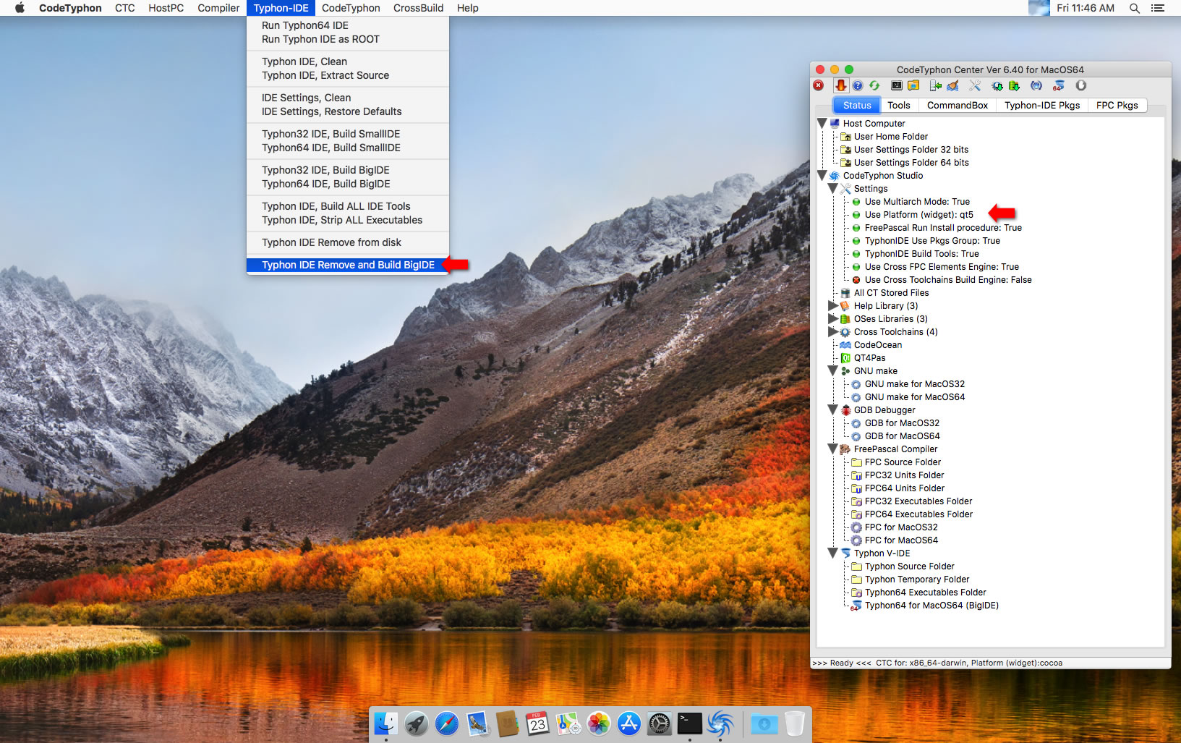
Task: Collapse the Host Computer tree node
Action: pyautogui.click(x=822, y=124)
